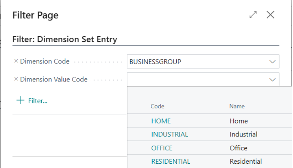293x168 pixels.
Task: Sort by the Name column header
Action: point(237,106)
